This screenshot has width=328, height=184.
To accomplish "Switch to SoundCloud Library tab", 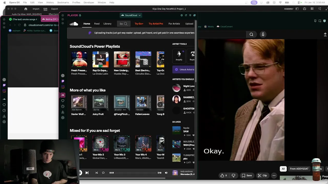I will [107, 24].
